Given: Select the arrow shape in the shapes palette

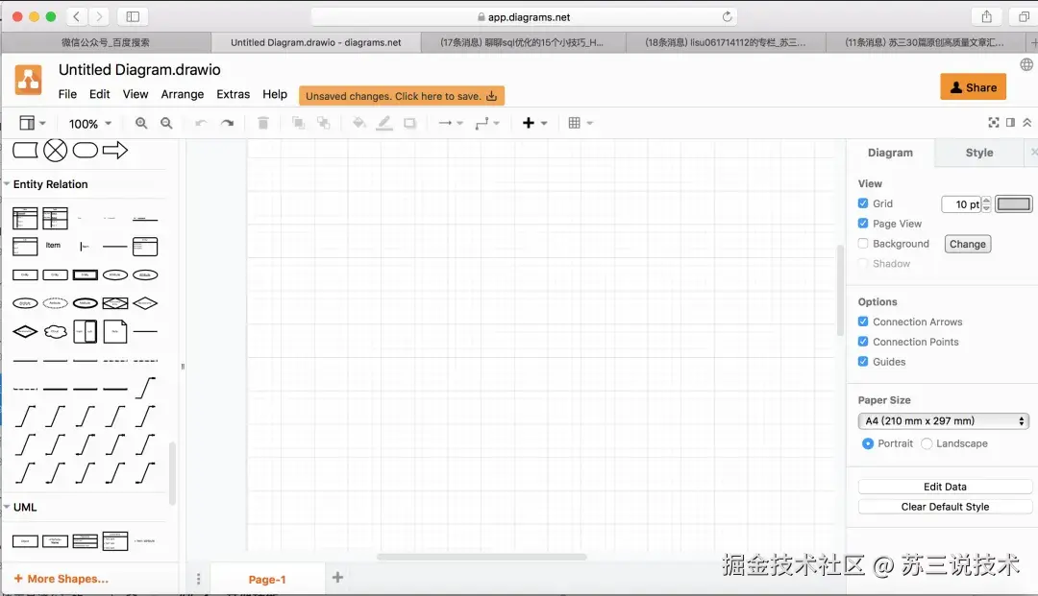Looking at the screenshot, I should tap(115, 150).
